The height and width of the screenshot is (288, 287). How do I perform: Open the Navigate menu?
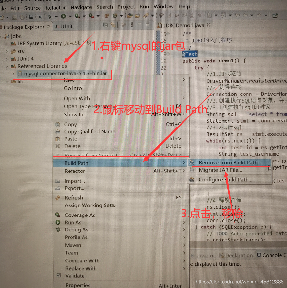click(x=81, y=7)
